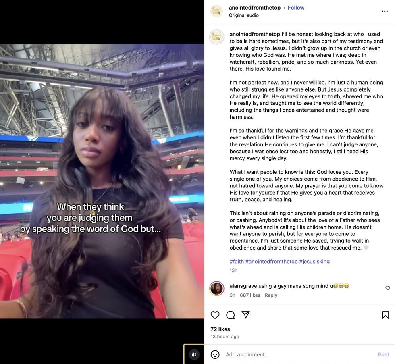Mute video with speaker icon
The height and width of the screenshot is (364, 395).
(x=194, y=354)
